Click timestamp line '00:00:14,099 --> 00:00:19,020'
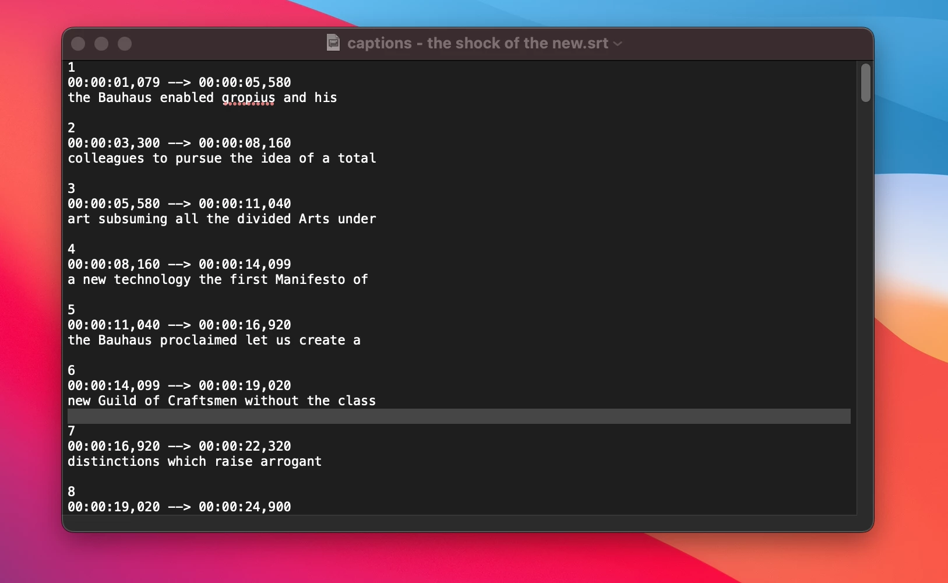This screenshot has height=583, width=948. click(x=179, y=386)
